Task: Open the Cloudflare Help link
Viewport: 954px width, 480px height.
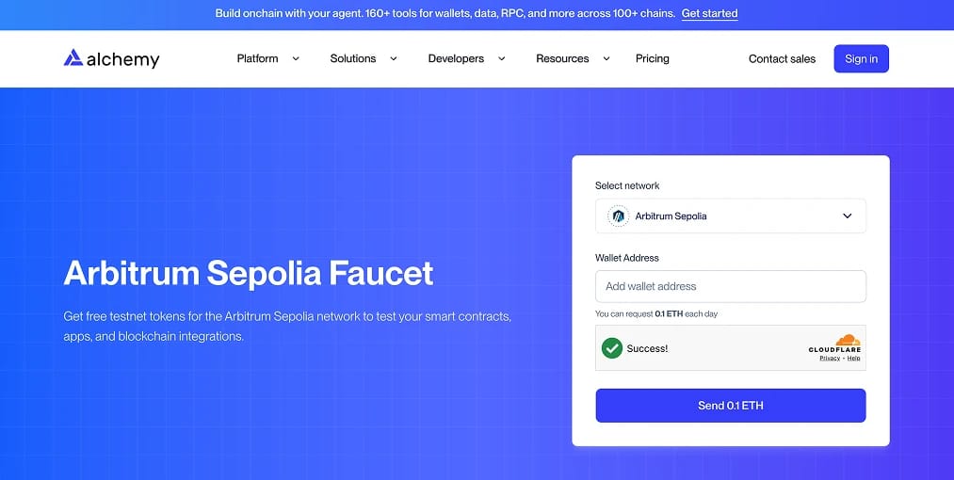Action: click(x=853, y=359)
